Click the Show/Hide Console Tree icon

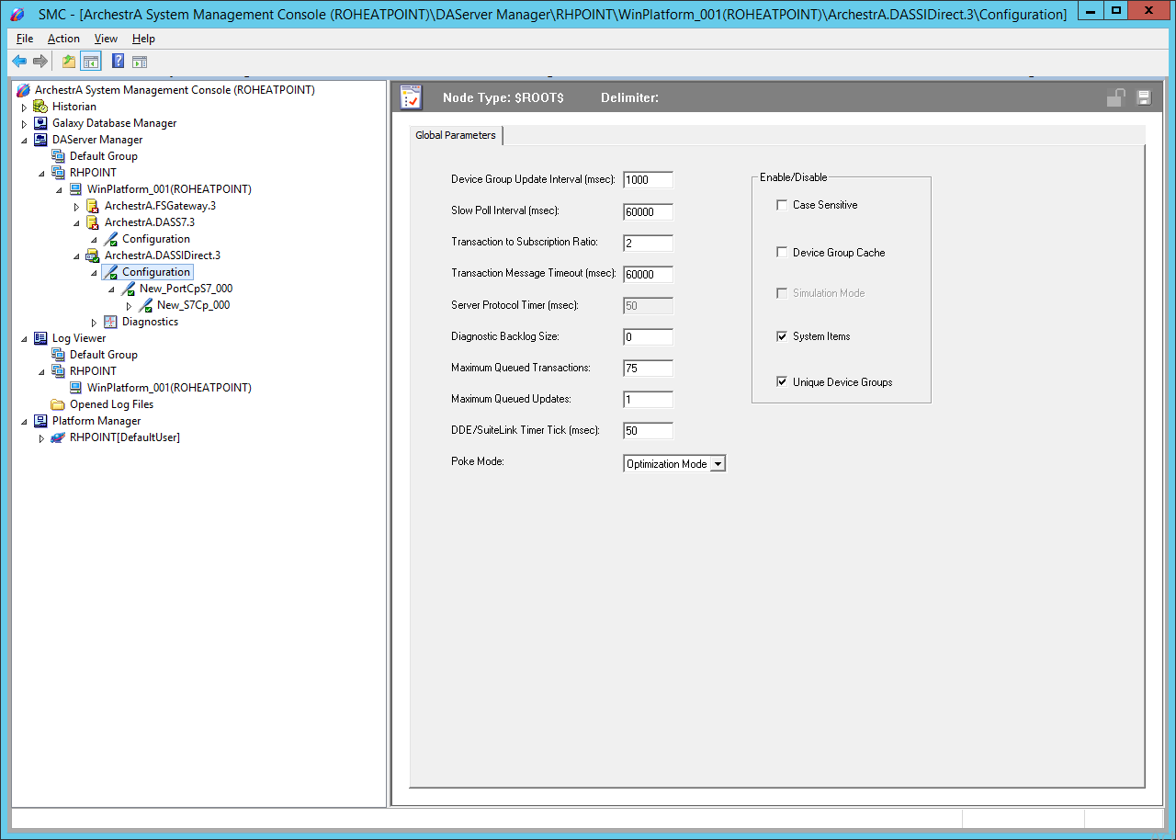pos(91,62)
